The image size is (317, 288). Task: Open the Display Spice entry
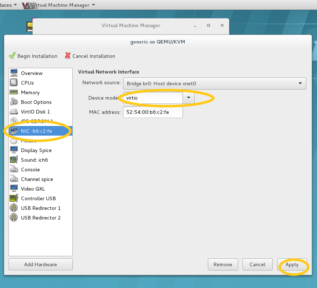[41, 150]
